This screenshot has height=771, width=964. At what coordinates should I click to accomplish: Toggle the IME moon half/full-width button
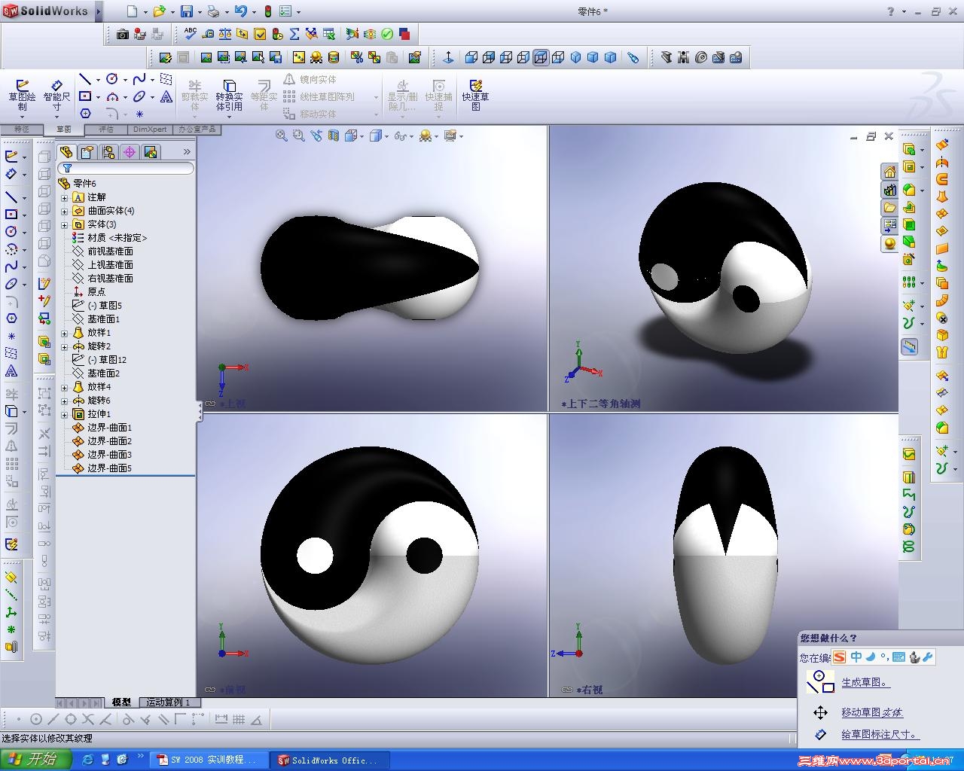pyautogui.click(x=871, y=657)
